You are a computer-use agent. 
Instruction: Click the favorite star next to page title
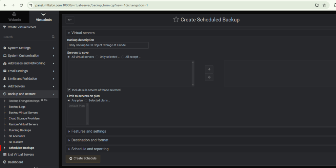[176, 20]
